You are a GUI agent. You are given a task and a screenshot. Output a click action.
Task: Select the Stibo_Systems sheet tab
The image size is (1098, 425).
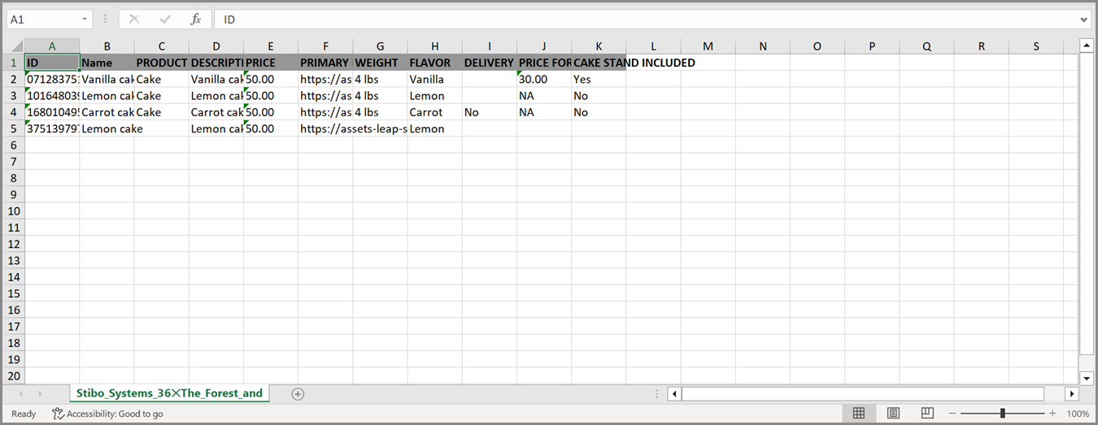(x=169, y=393)
